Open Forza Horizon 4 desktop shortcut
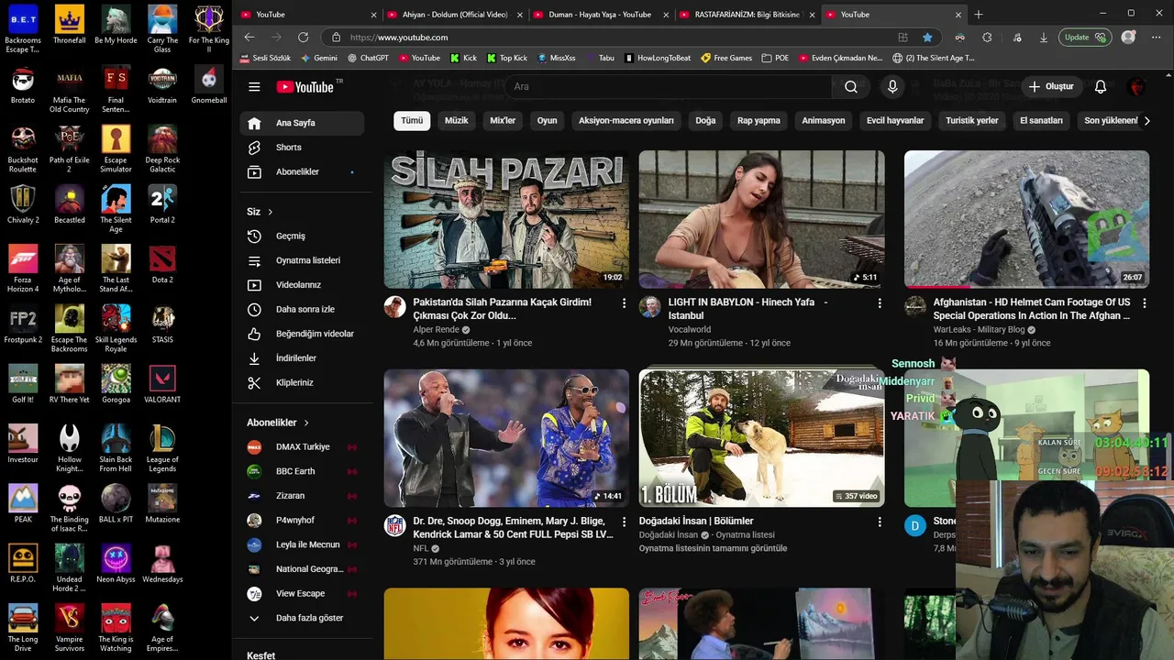Image resolution: width=1174 pixels, height=660 pixels. (23, 269)
